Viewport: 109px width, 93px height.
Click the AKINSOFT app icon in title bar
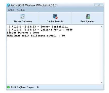click(x=8, y=5)
